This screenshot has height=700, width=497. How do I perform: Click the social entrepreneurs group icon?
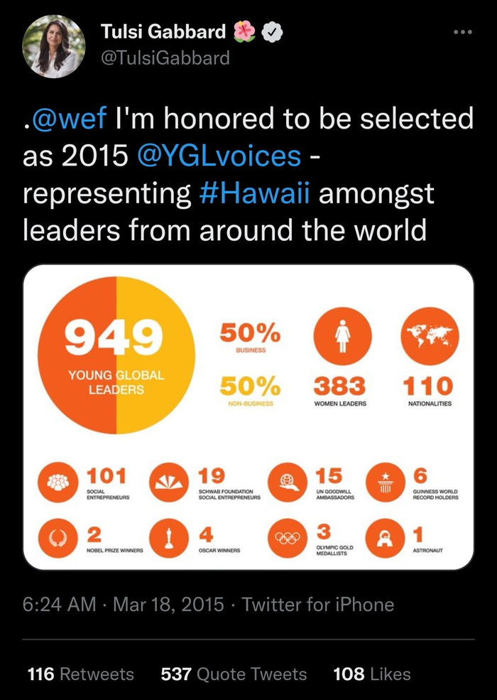pyautogui.click(x=58, y=482)
